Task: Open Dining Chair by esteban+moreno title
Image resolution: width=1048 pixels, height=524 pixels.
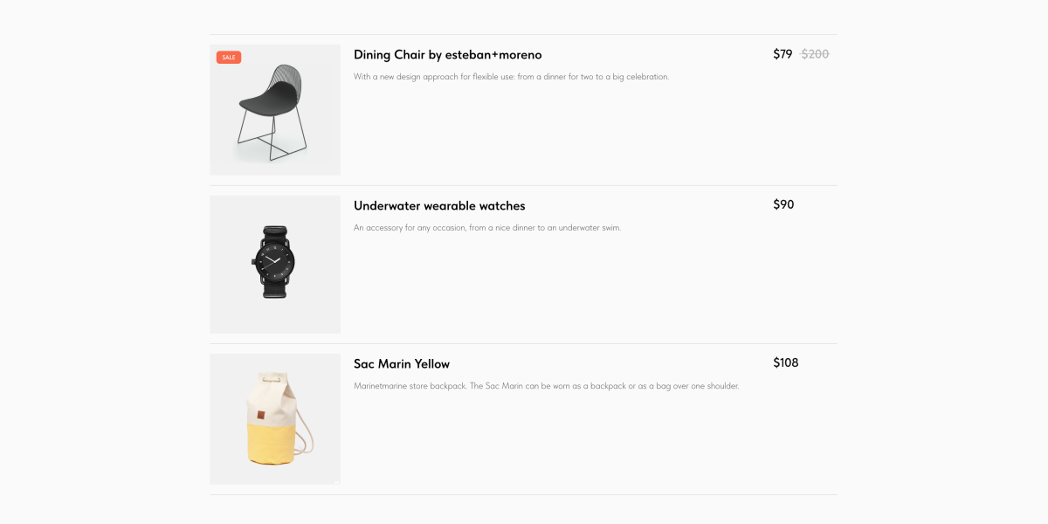Action: click(x=448, y=55)
